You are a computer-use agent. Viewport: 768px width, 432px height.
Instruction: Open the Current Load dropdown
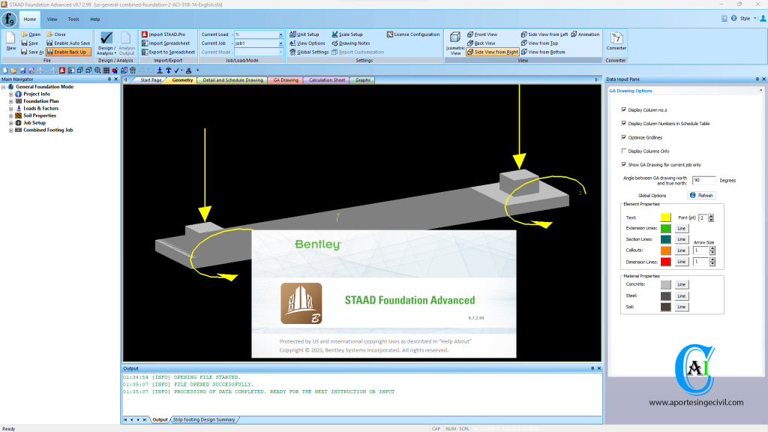pos(282,33)
